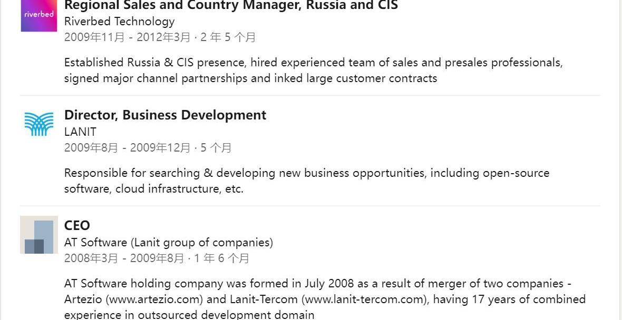Select the AT Software placeholder company logo
622x320 pixels.
click(x=39, y=234)
